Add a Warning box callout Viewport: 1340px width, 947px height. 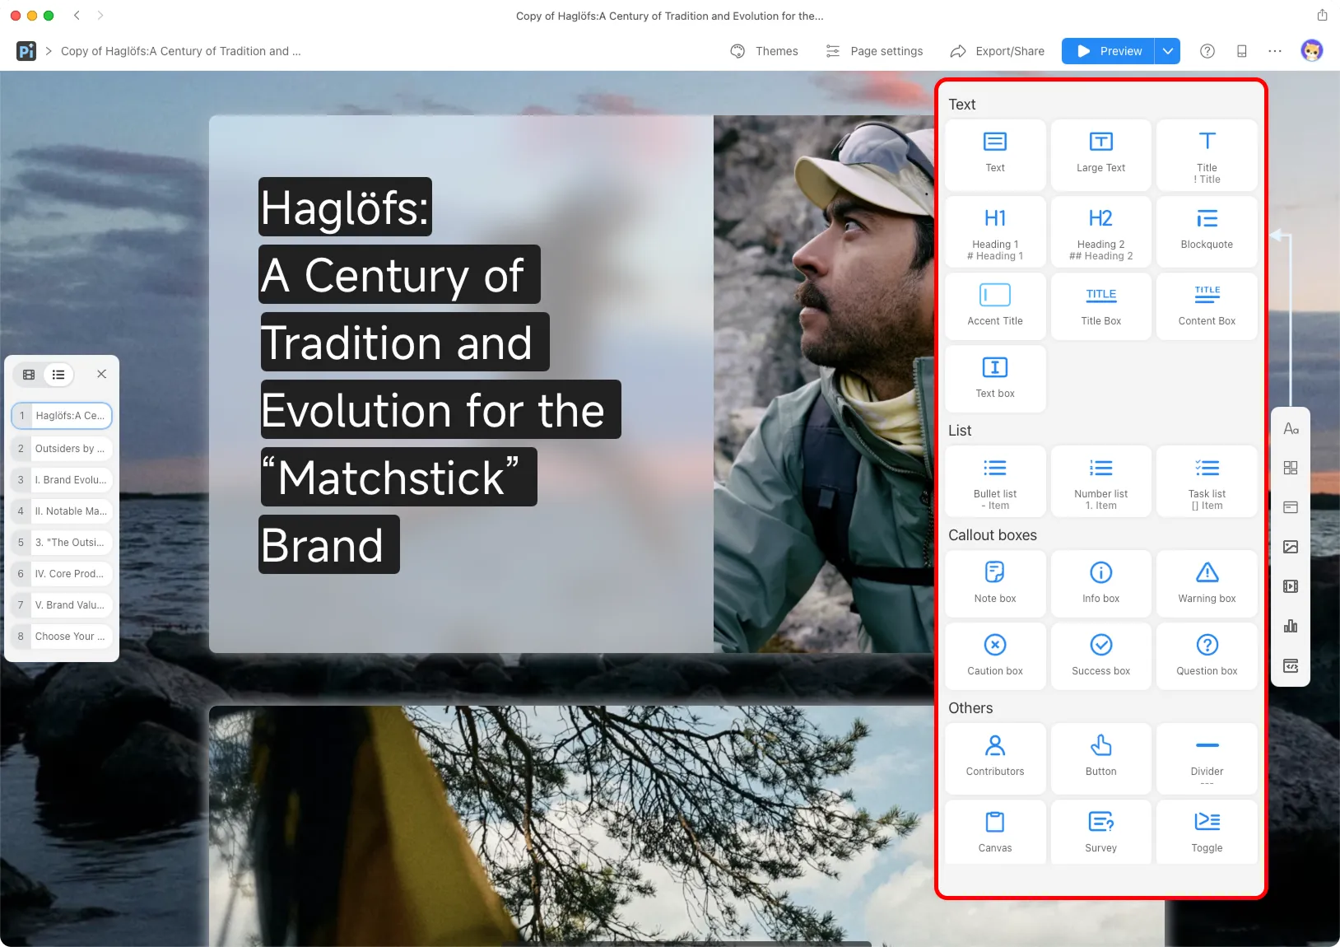(x=1207, y=584)
